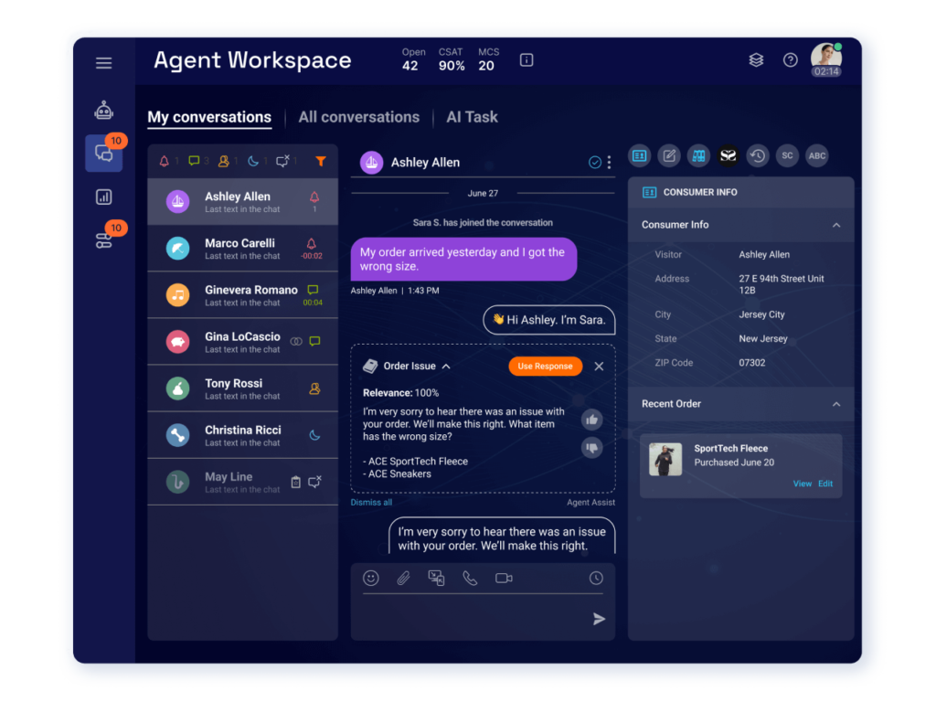Give thumbs down to suggested response
The height and width of the screenshot is (702, 936).
point(591,447)
